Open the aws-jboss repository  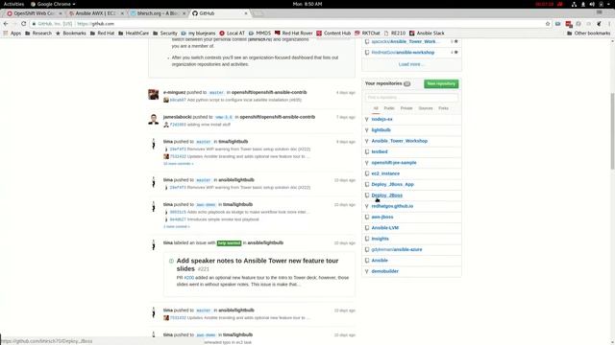pos(382,218)
